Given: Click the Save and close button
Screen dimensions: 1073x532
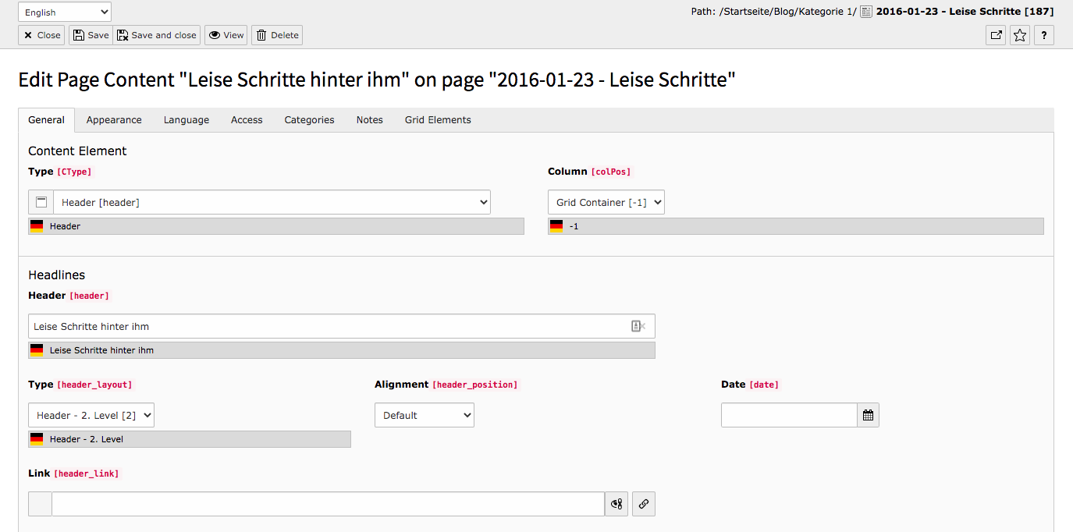Looking at the screenshot, I should [x=157, y=35].
